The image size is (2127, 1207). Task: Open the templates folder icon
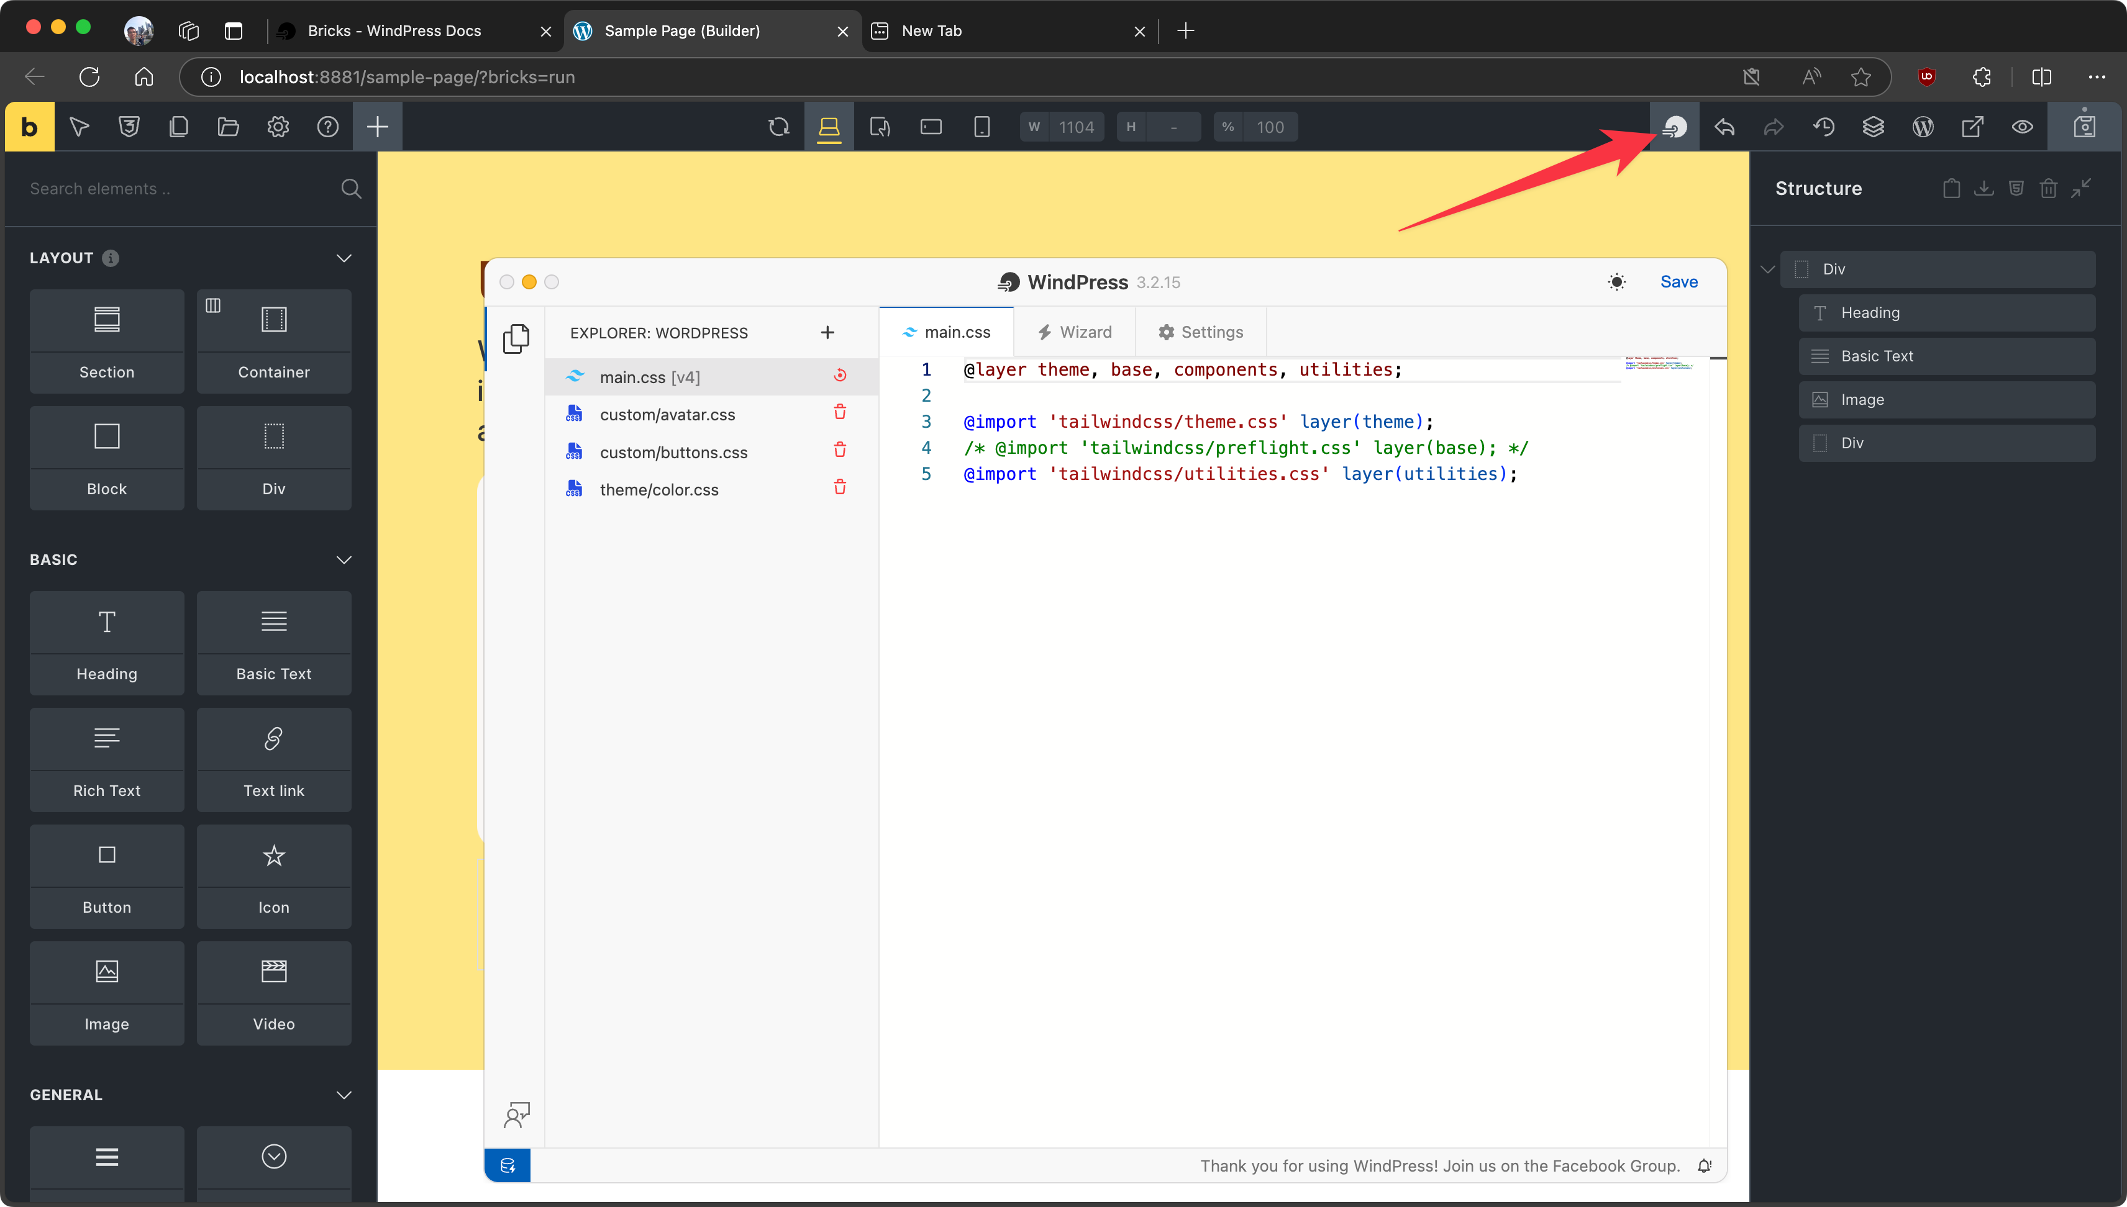point(228,127)
